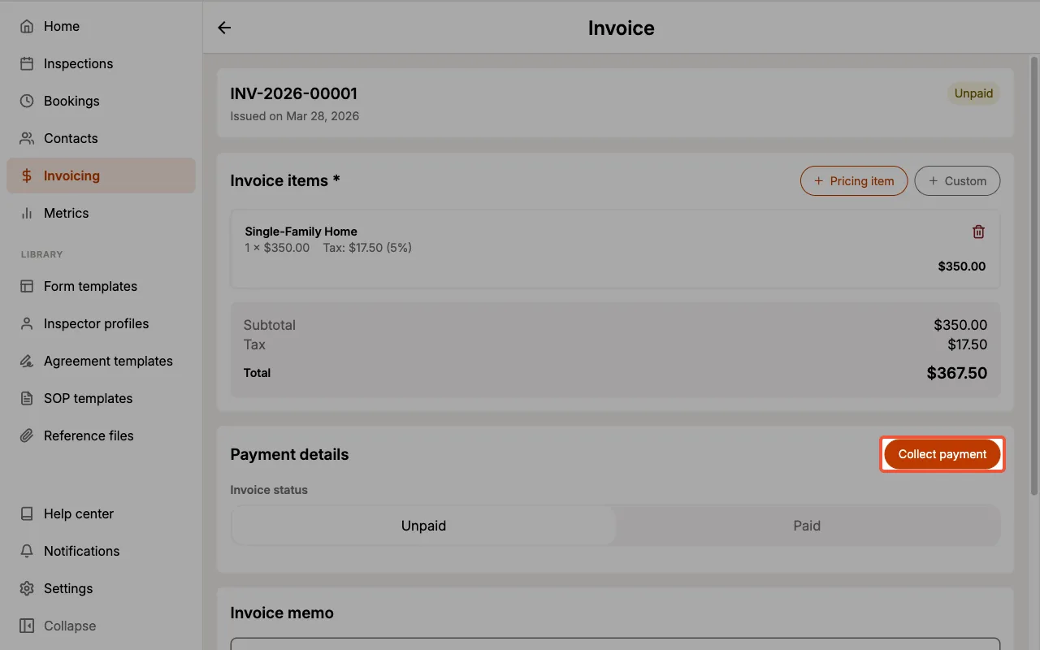Click the Bookings clock icon
Screen dimensions: 1040x650
coord(27,101)
